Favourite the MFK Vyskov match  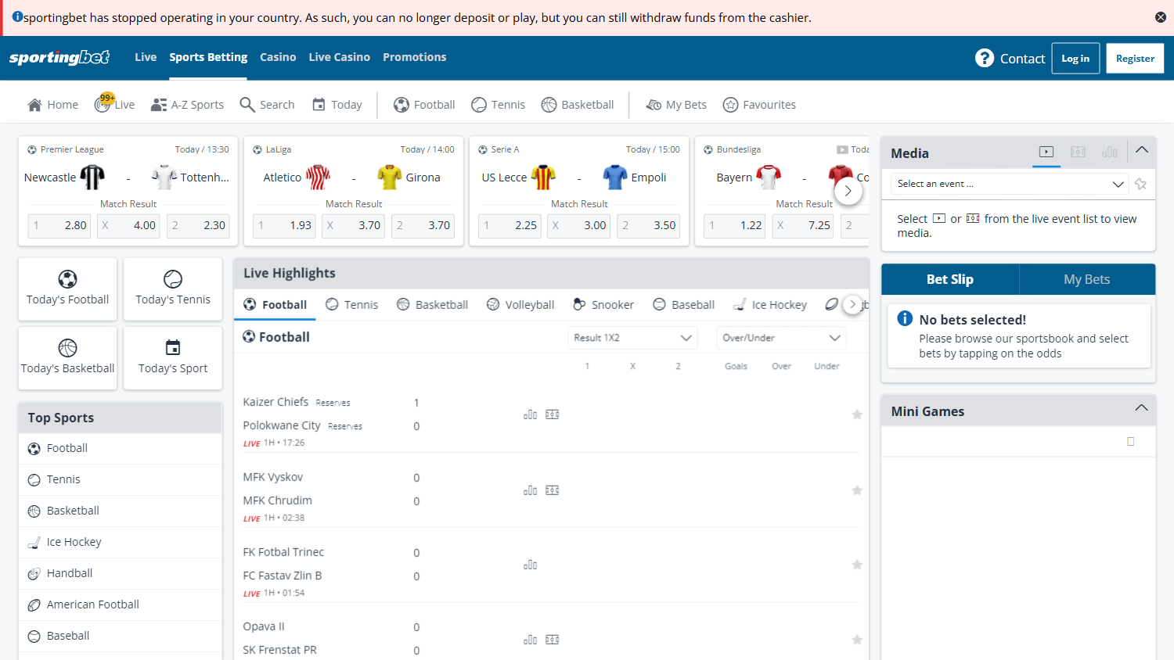(857, 490)
